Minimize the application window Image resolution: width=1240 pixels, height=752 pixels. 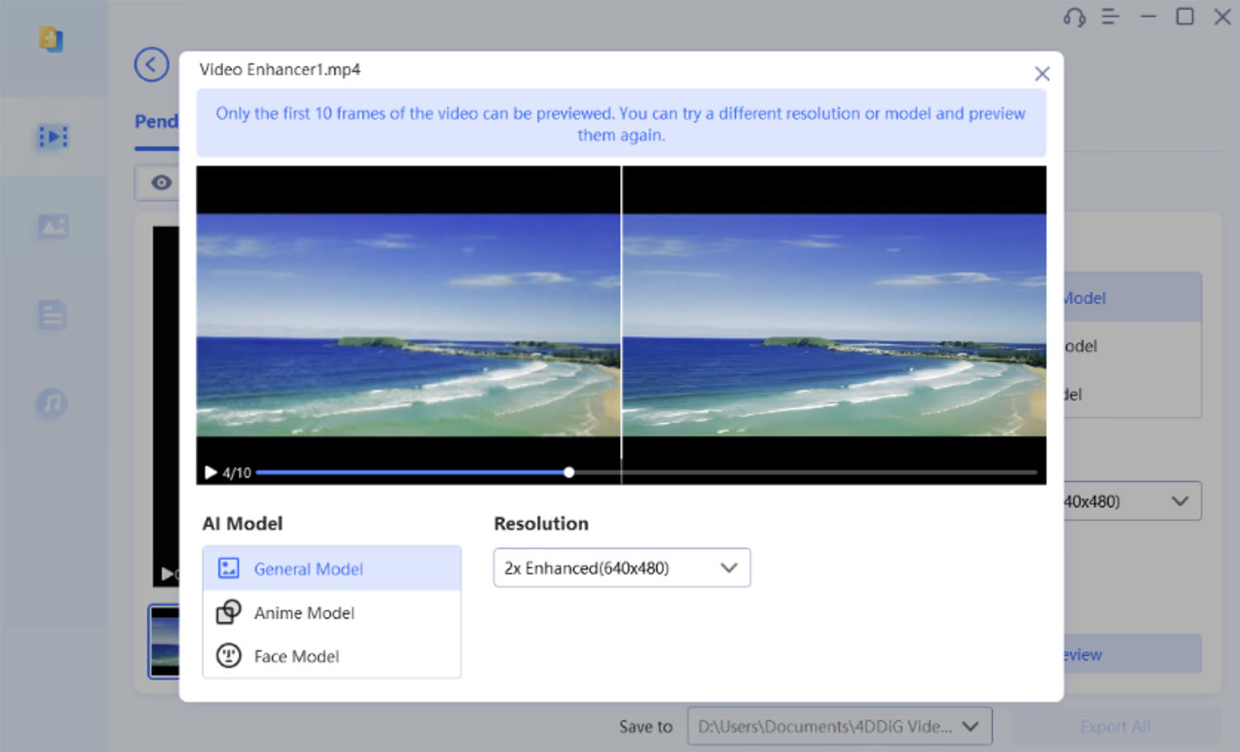click(x=1148, y=17)
